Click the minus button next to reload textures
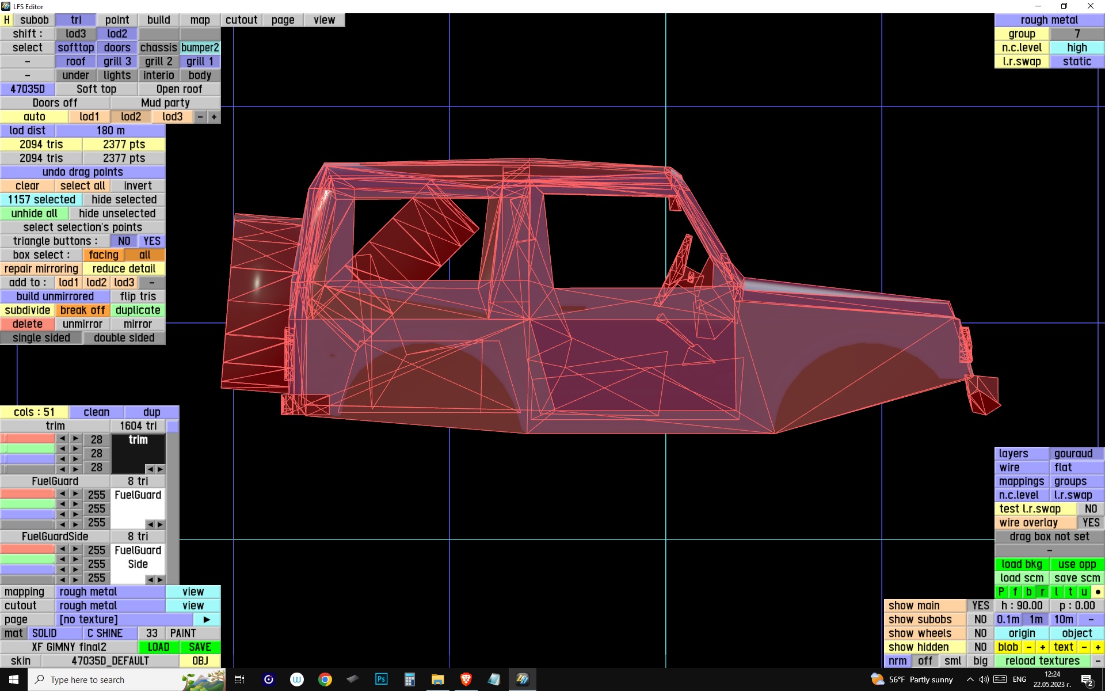Viewport: 1105px width, 691px height. pos(1098,660)
